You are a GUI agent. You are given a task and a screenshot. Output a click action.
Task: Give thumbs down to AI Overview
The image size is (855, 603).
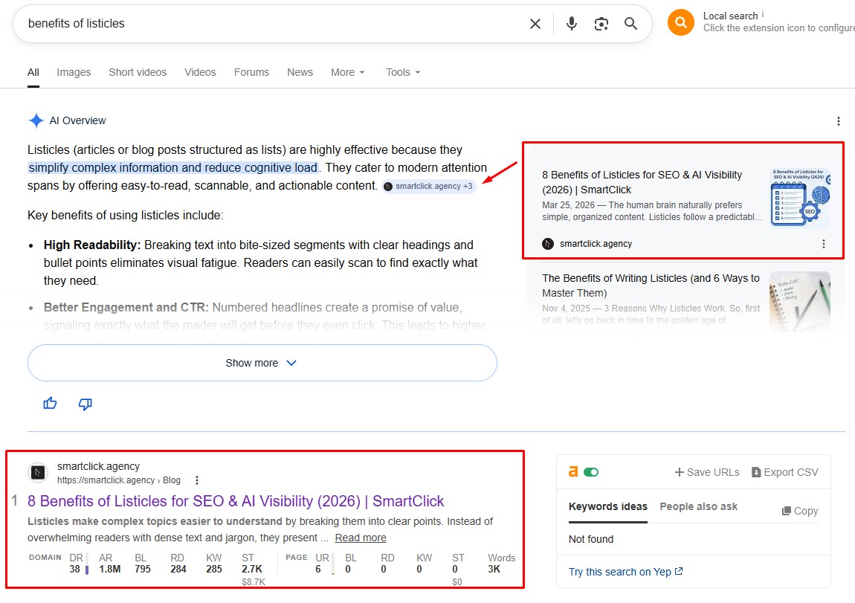coord(85,404)
